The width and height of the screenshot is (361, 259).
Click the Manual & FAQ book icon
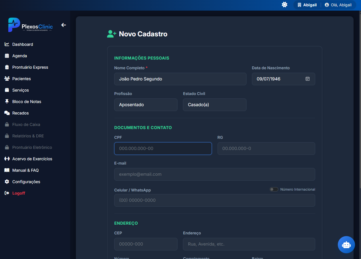pyautogui.click(x=7, y=170)
